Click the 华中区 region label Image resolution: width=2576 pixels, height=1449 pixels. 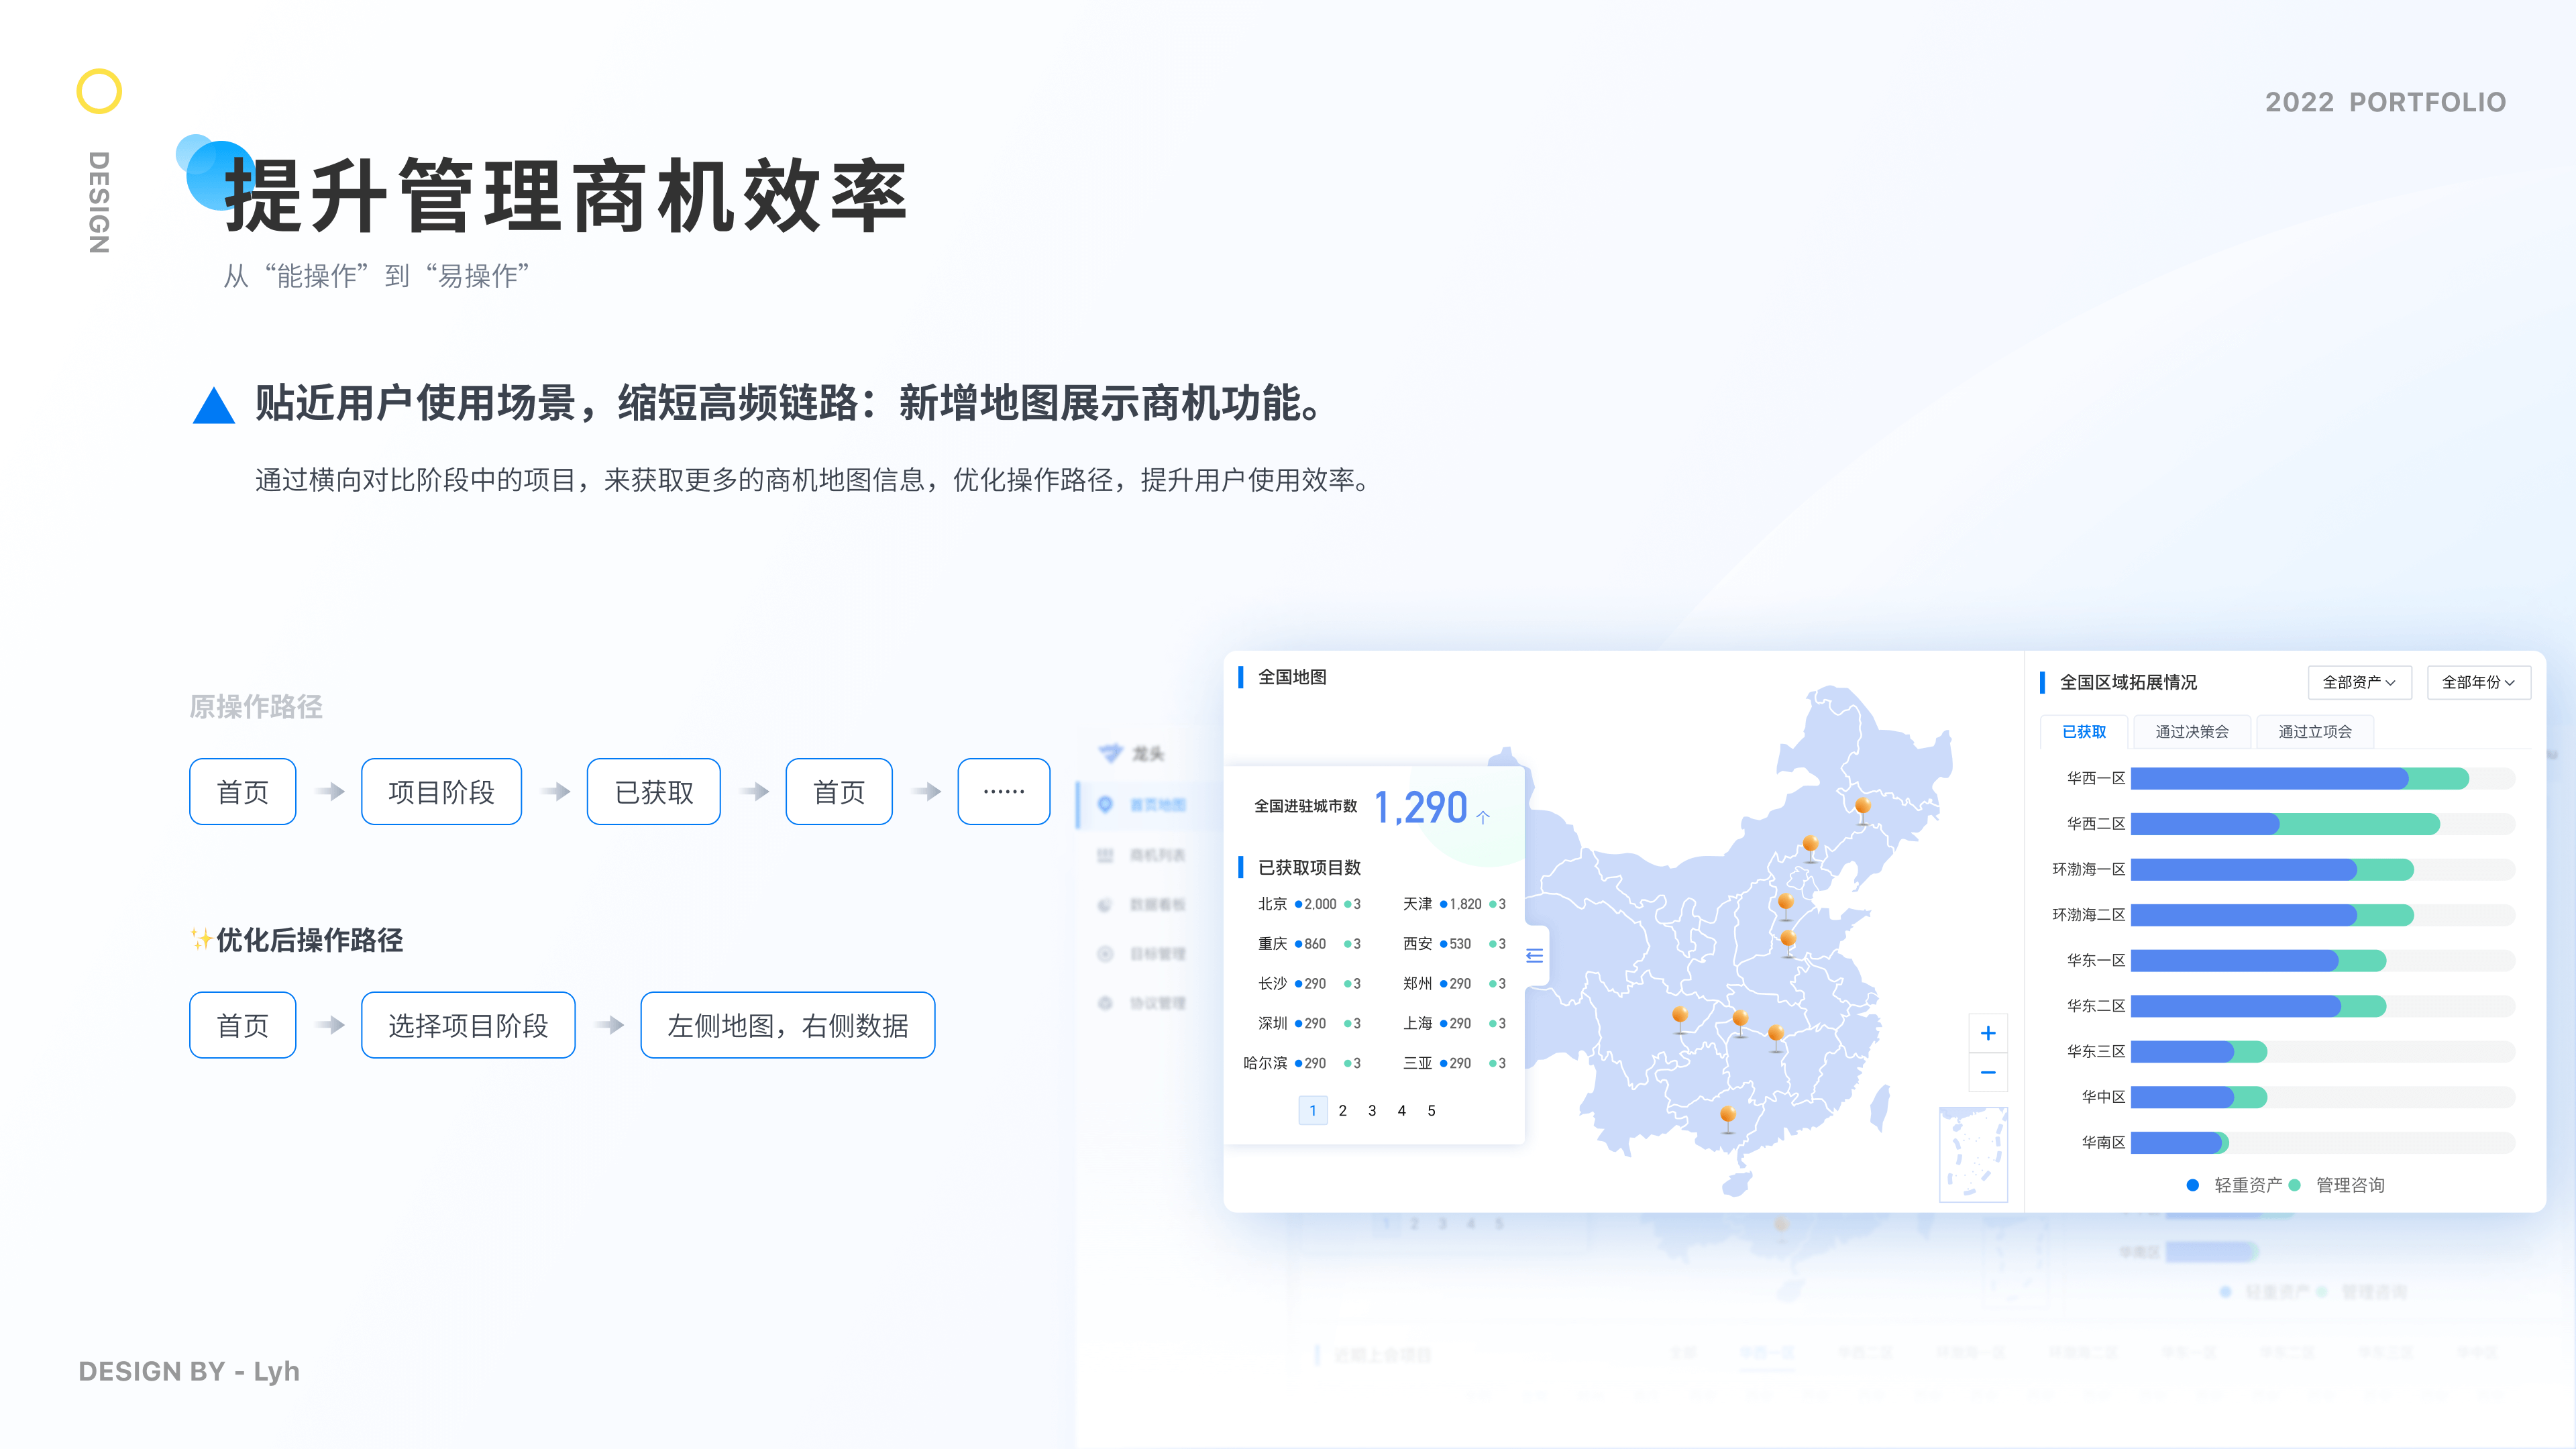[2103, 1097]
